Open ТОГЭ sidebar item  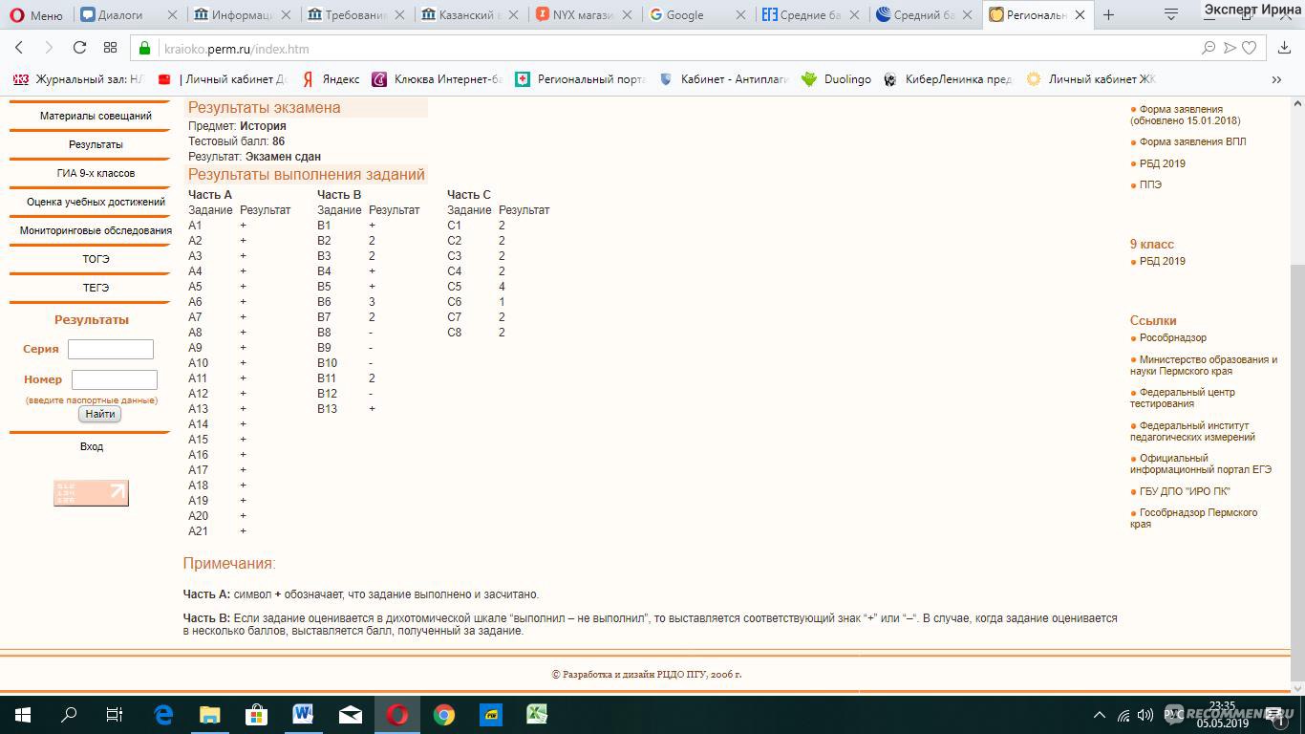click(96, 259)
